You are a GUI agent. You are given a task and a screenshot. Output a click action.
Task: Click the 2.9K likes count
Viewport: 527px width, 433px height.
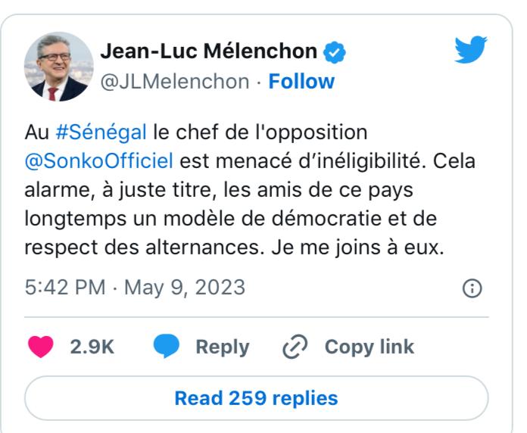98,347
